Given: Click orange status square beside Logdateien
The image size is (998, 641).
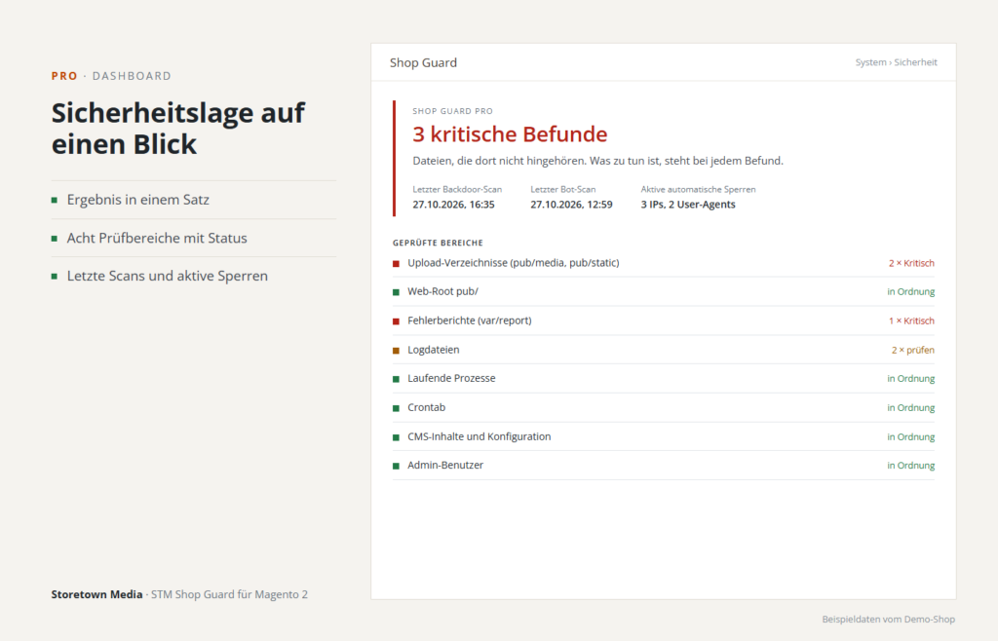Looking at the screenshot, I should point(396,351).
